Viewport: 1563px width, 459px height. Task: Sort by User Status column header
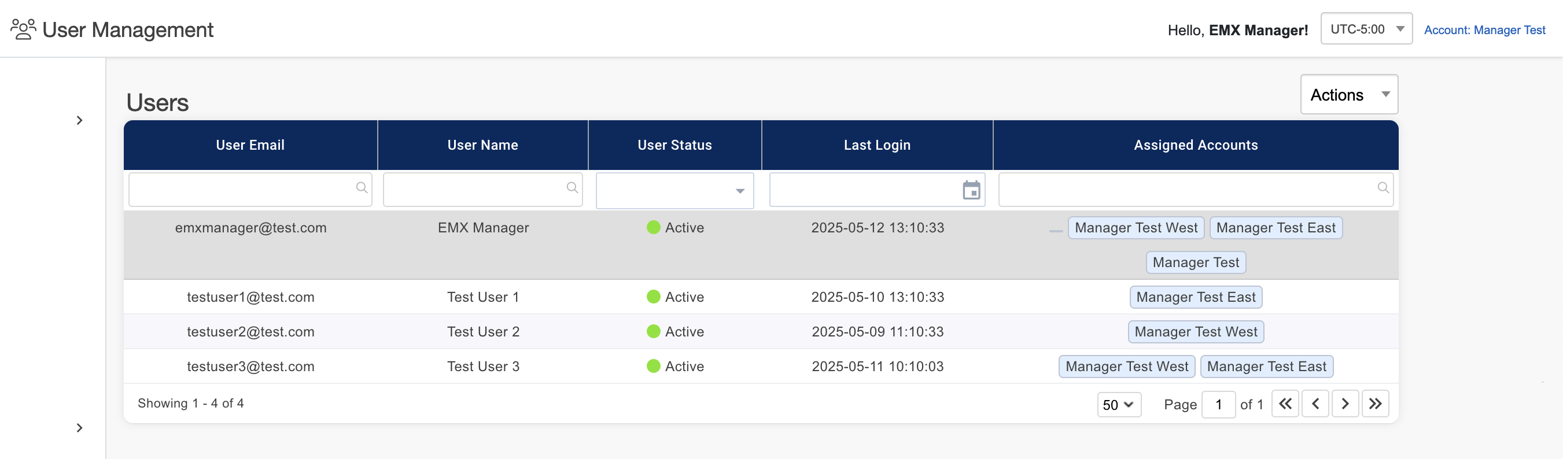pos(674,145)
